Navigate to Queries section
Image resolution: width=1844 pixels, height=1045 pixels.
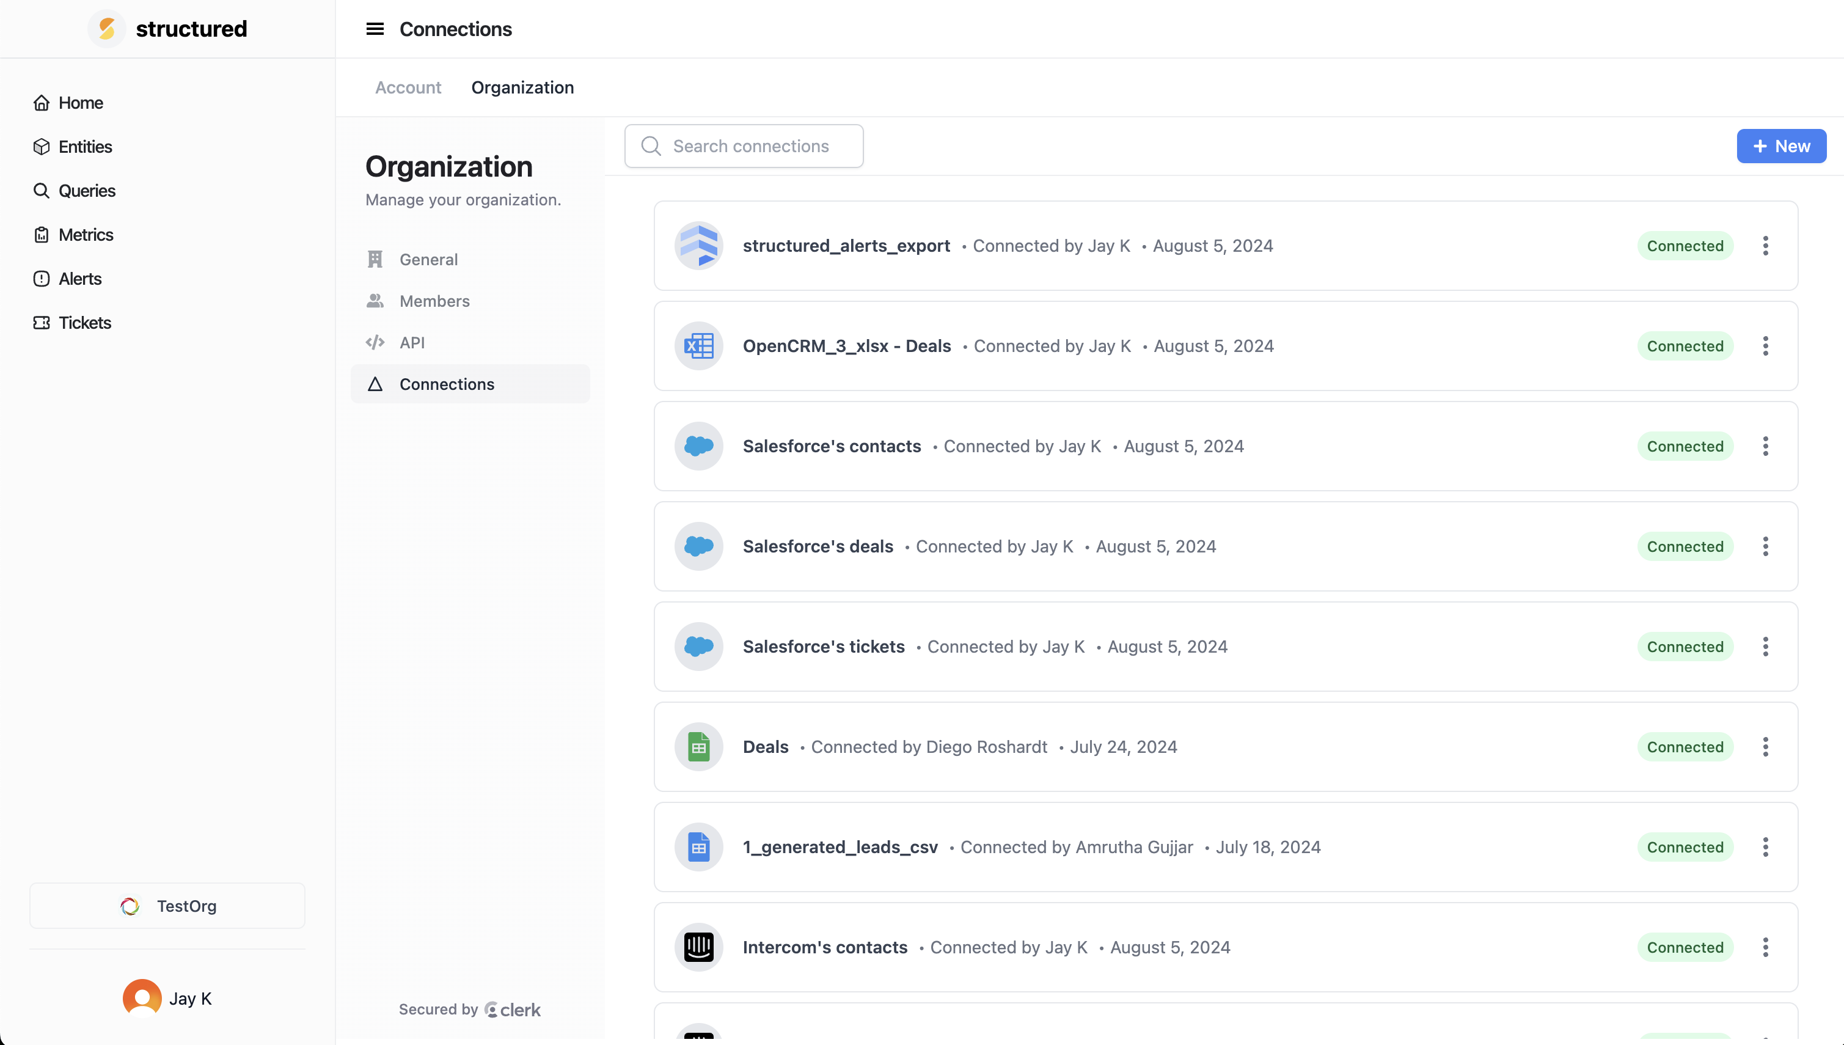[86, 190]
